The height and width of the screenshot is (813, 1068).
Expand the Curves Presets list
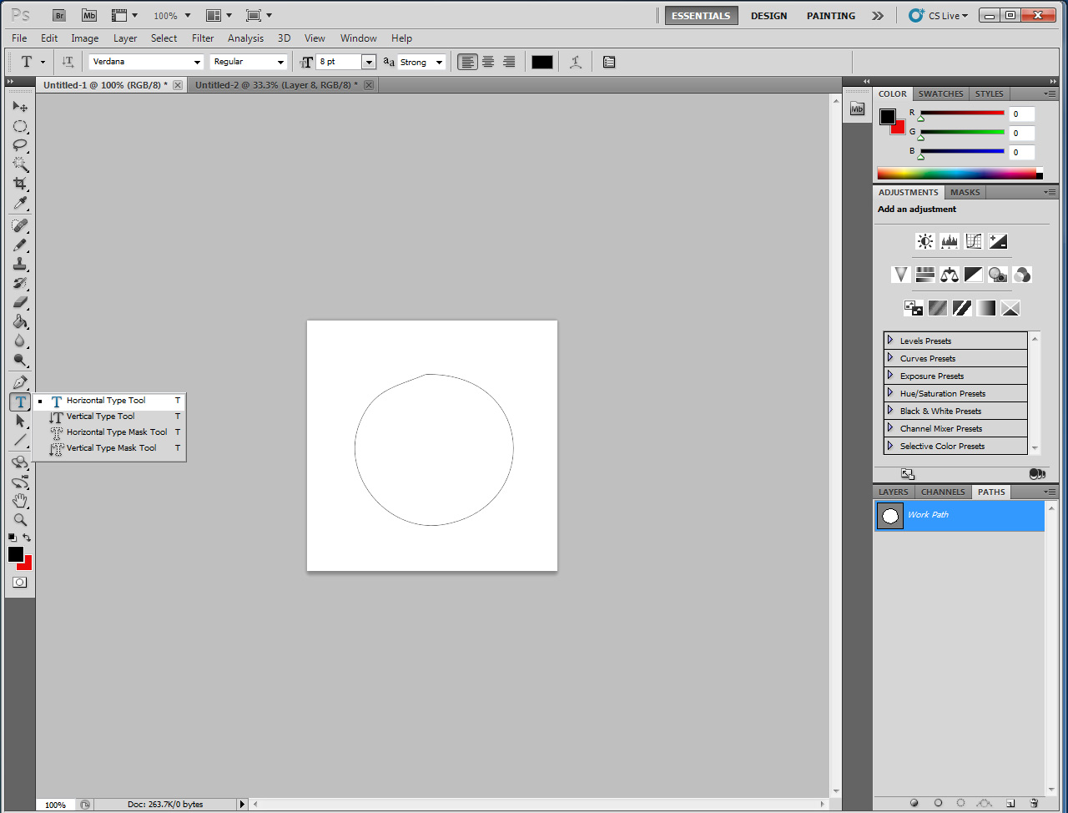coord(890,358)
